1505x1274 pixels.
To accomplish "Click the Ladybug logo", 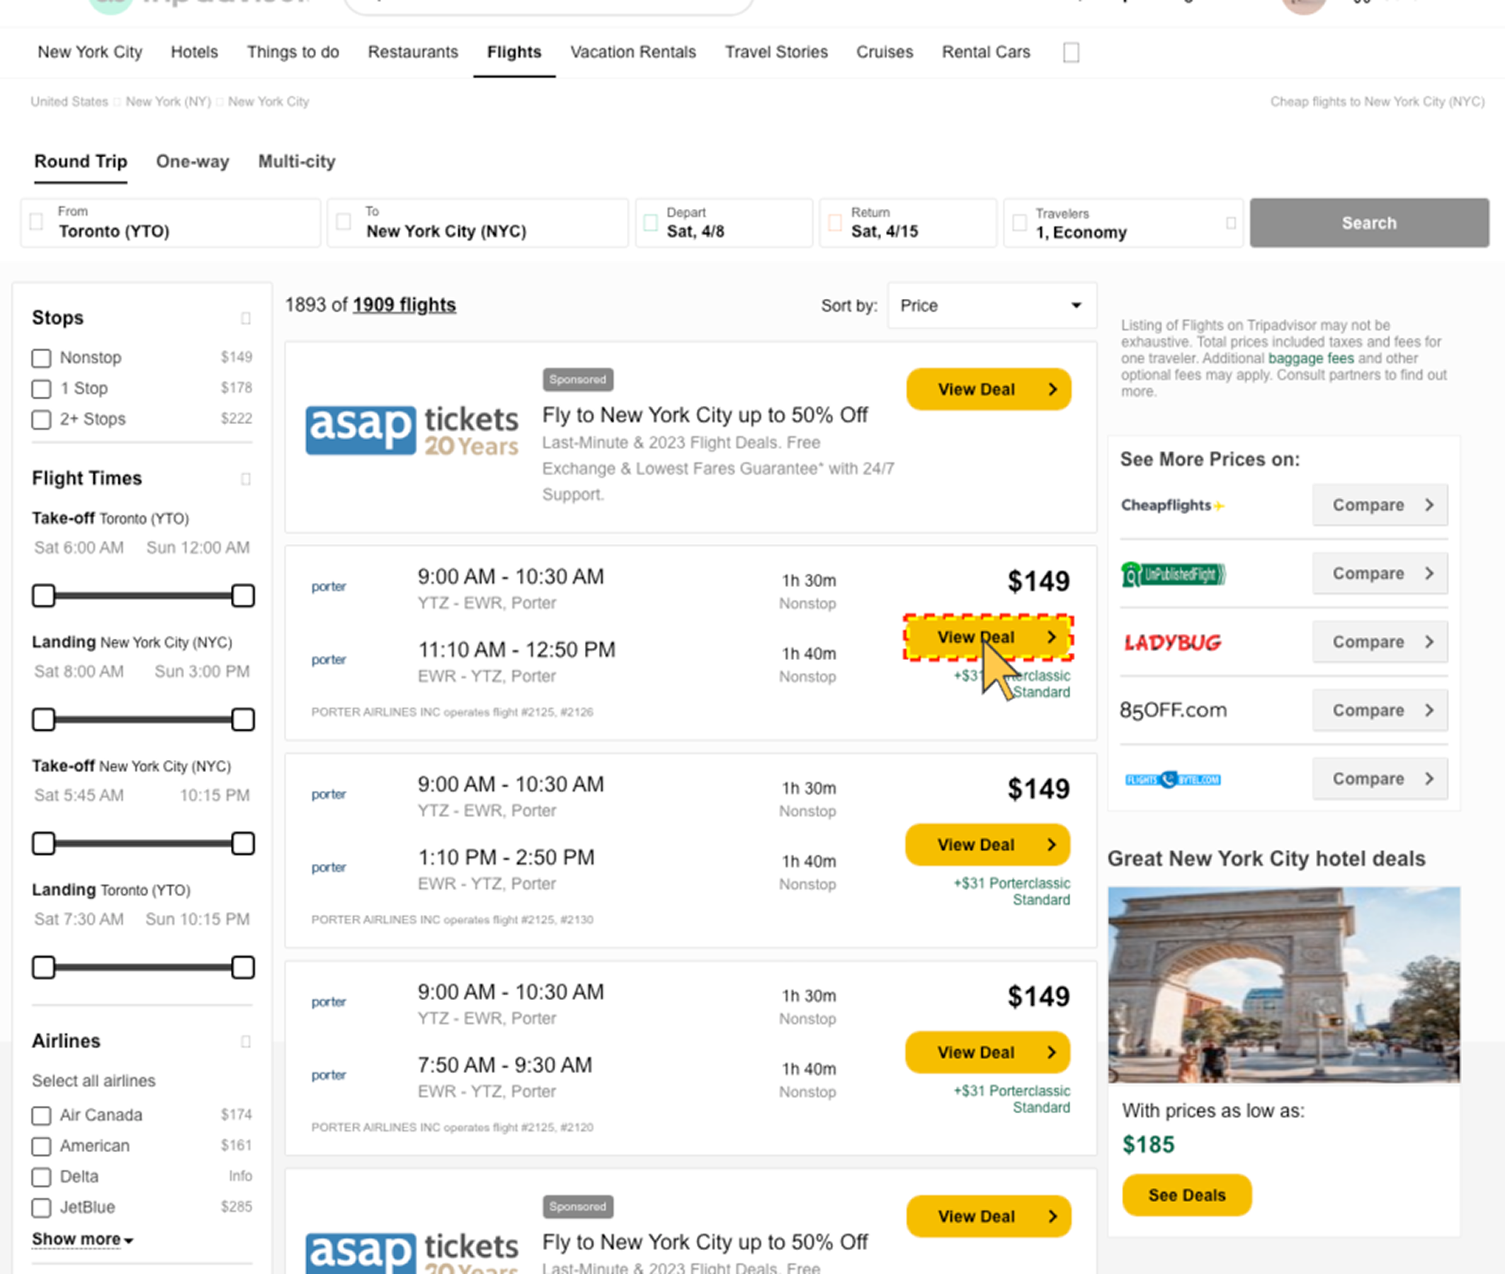I will 1172,642.
